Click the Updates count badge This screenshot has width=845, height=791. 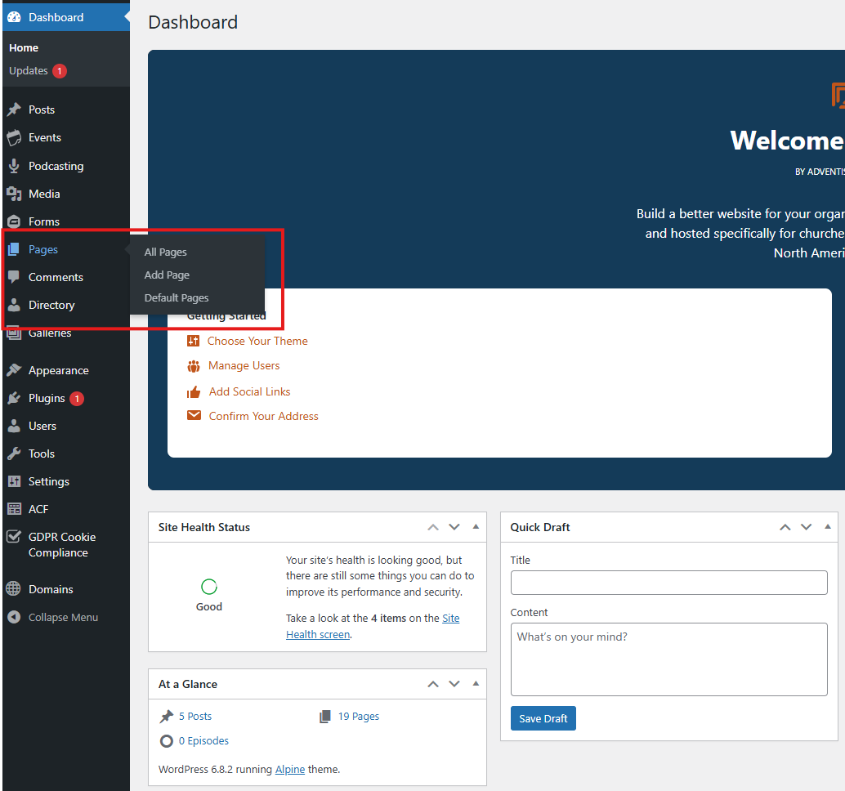point(60,71)
